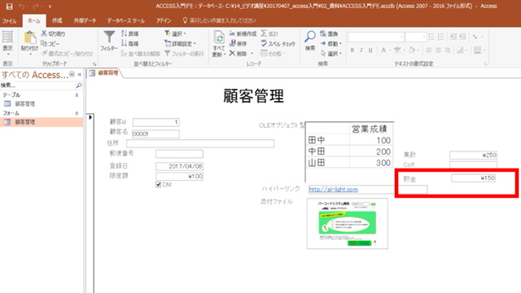
Task: Click the 顧客名 field containing 00001
Action: 156,133
